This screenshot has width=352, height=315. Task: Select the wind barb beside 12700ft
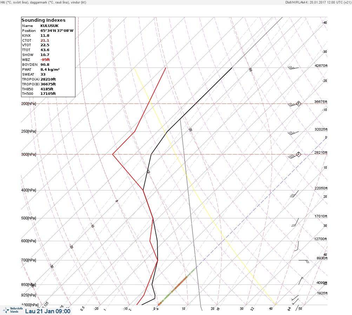point(297,246)
